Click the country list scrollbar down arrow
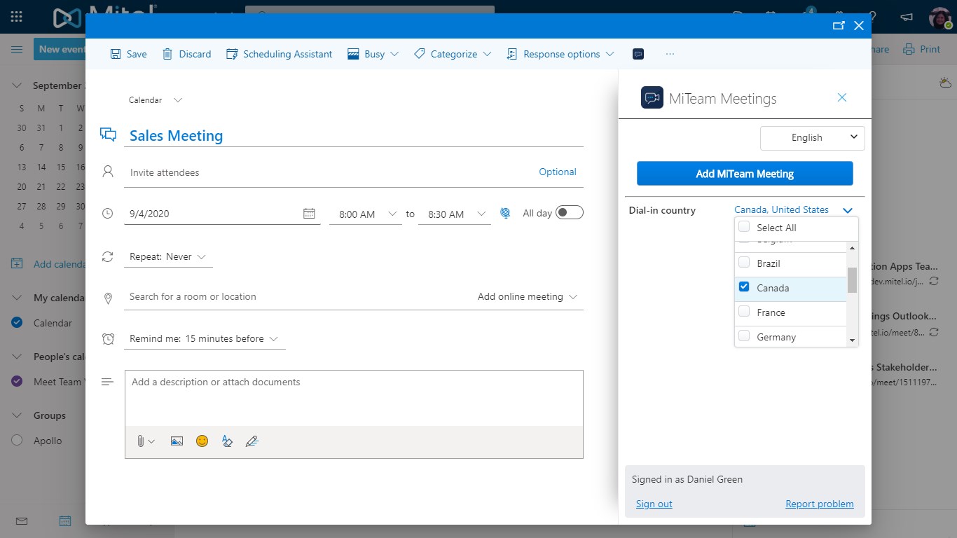The width and height of the screenshot is (957, 538). (853, 340)
